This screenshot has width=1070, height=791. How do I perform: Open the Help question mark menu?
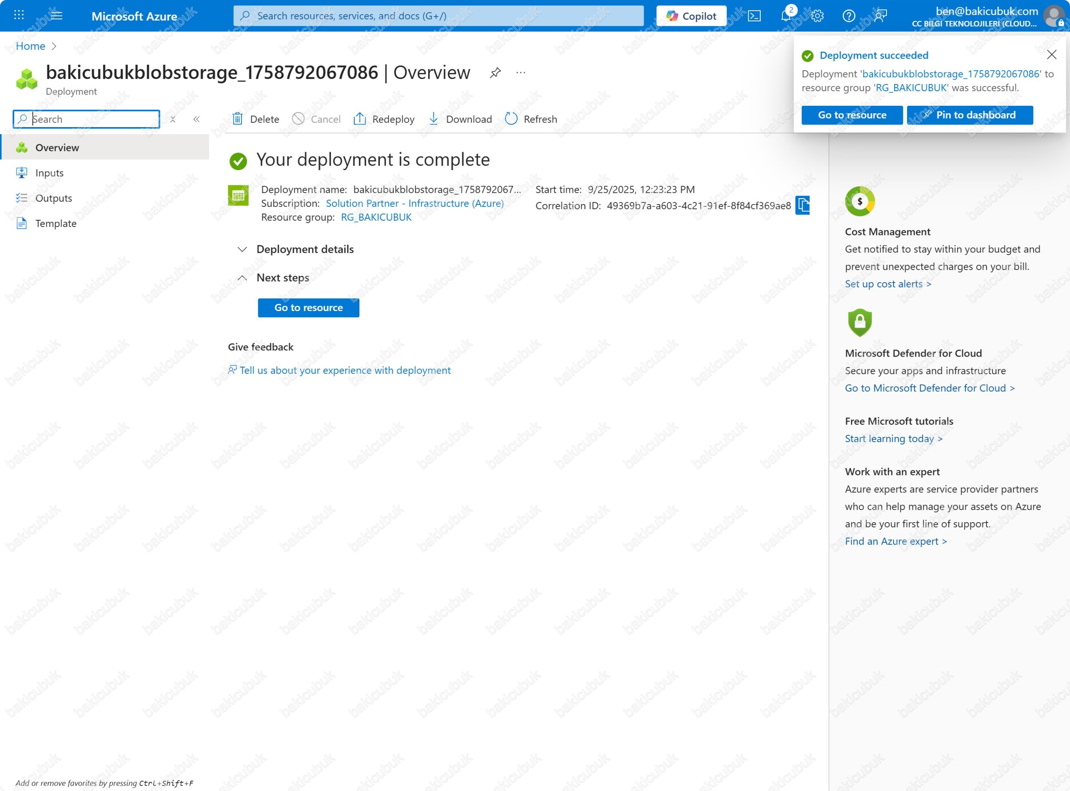click(x=848, y=16)
